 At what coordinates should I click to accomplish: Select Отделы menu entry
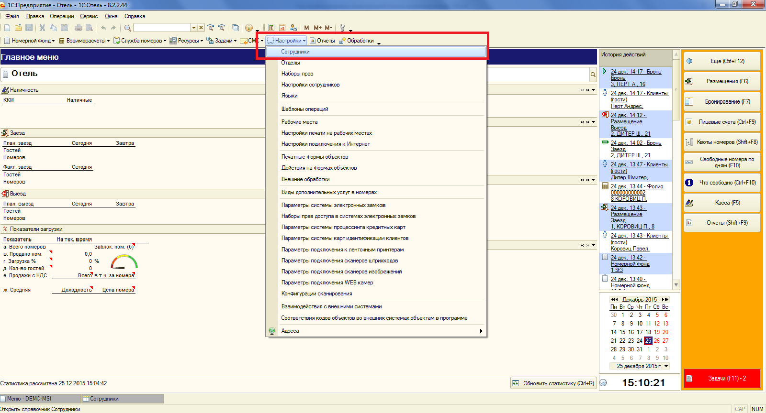point(376,63)
